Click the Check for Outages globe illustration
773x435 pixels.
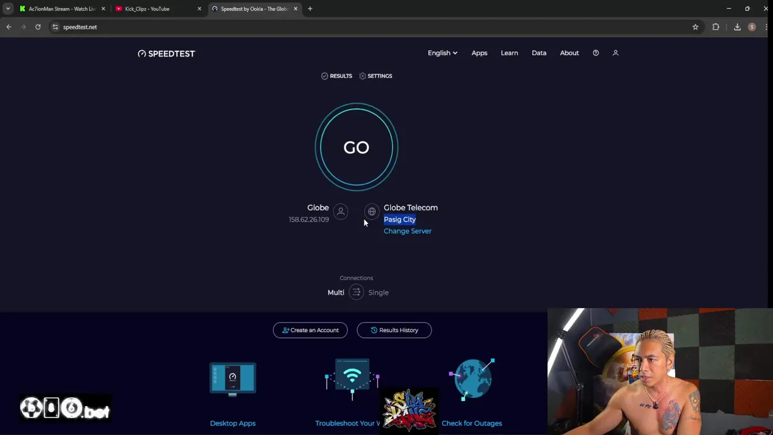point(472,379)
